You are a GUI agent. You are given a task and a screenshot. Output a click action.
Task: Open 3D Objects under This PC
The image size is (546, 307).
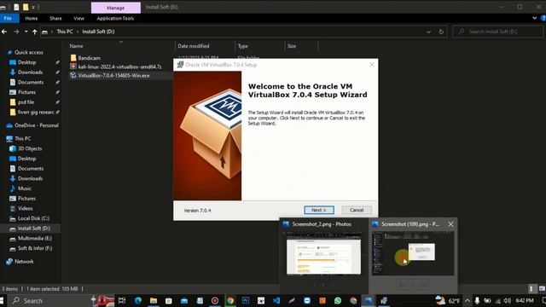[30, 148]
